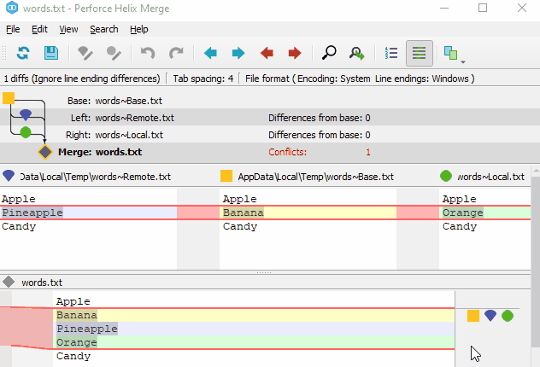
Task: Select 'Pineapple' line in the Remote pane
Action: pos(89,213)
